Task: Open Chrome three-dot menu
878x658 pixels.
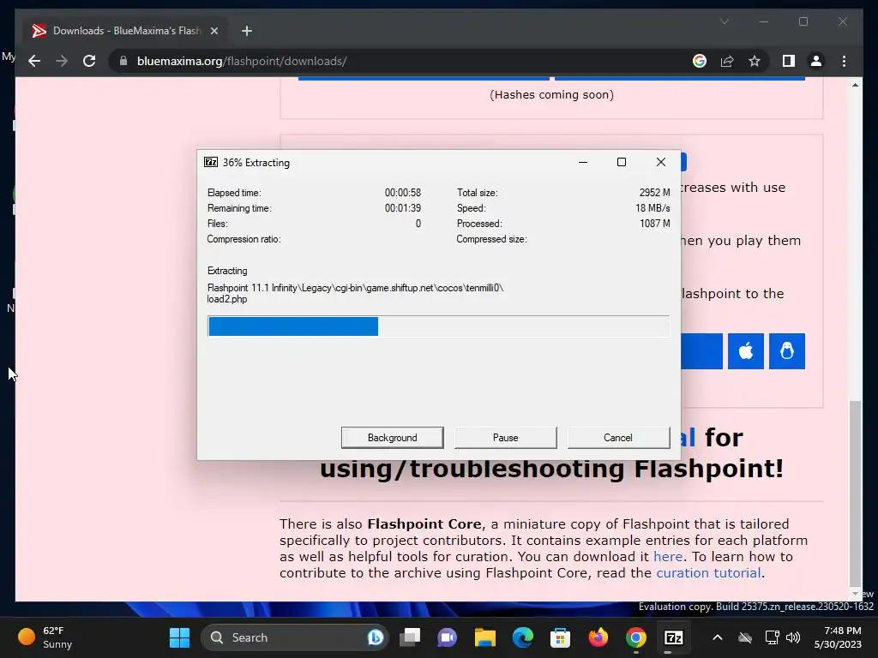Action: (844, 61)
